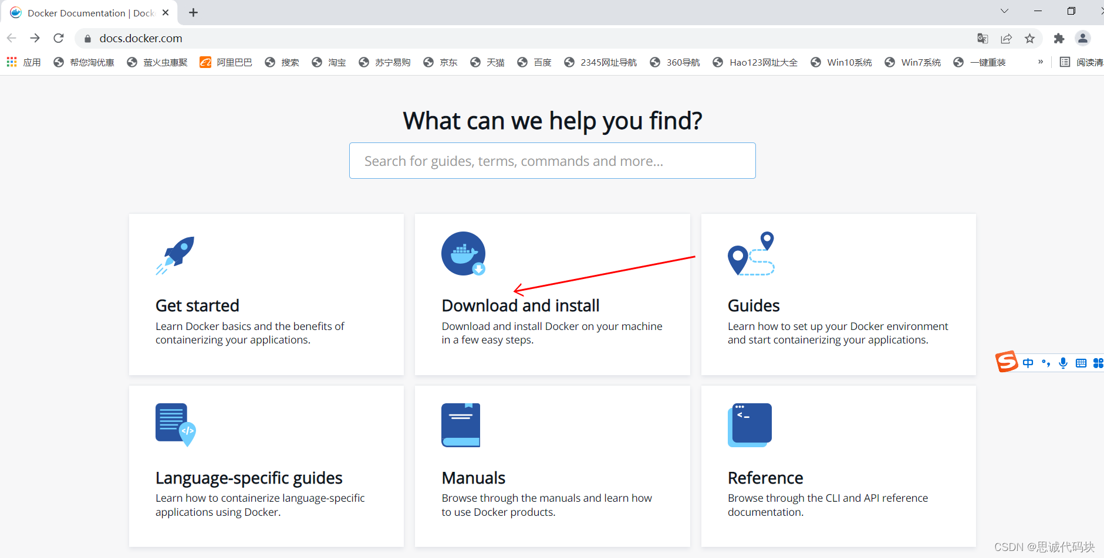
Task: Open the user profile avatar icon
Action: pos(1083,38)
